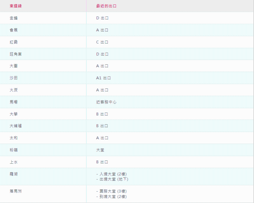Click the 大圍 station name
The height and width of the screenshot is (203, 254).
[14, 66]
